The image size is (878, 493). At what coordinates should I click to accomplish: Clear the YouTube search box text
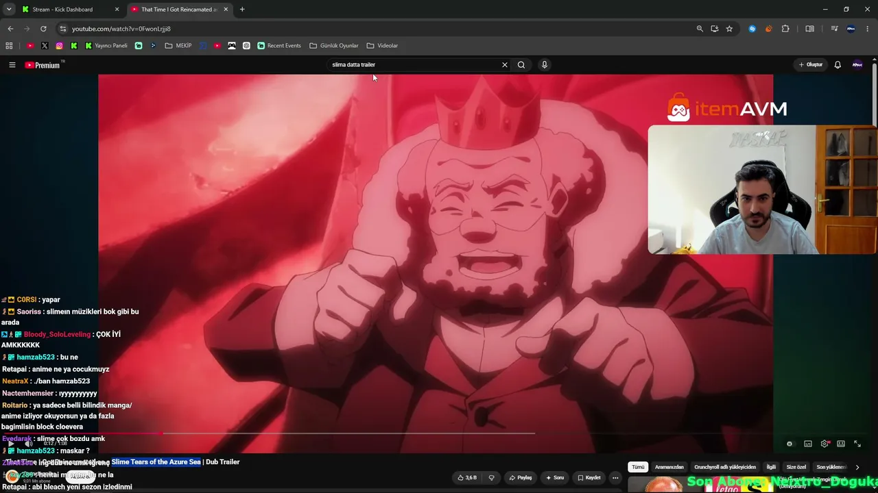pyautogui.click(x=505, y=65)
